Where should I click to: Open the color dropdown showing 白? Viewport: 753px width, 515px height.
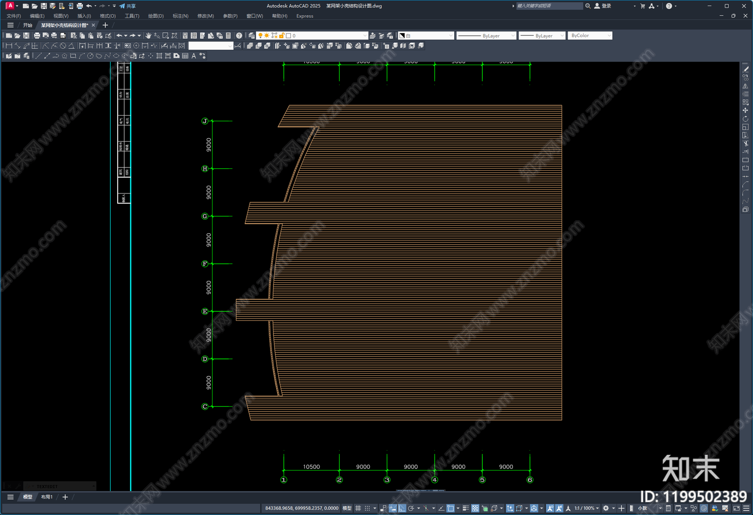[x=426, y=36]
